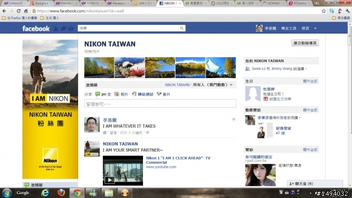This screenshot has height=198, width=352.
Task: Open notifications globe icon
Action: pos(71,29)
